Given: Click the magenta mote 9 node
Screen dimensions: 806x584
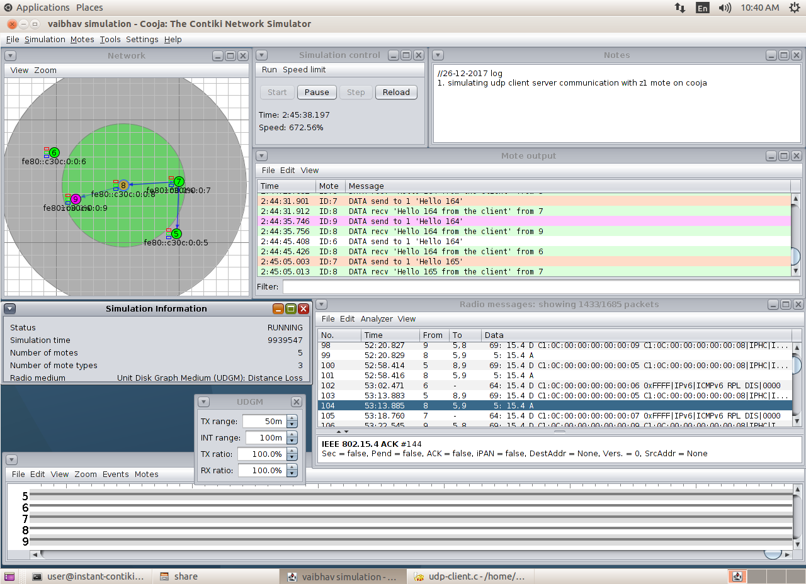Looking at the screenshot, I should pyautogui.click(x=76, y=199).
